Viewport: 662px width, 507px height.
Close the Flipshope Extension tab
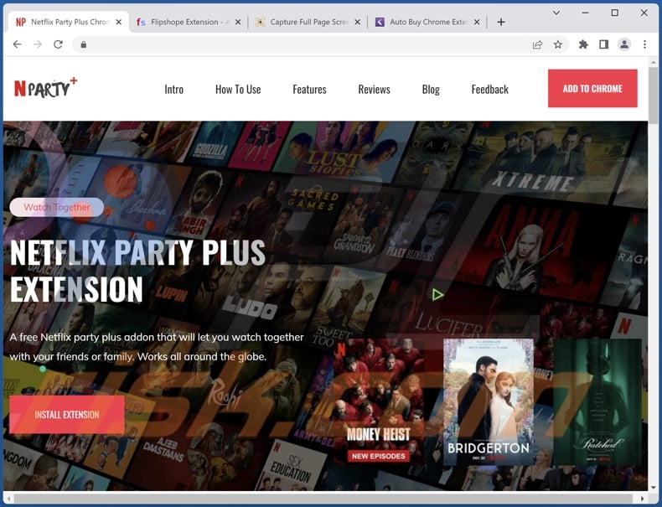click(238, 22)
